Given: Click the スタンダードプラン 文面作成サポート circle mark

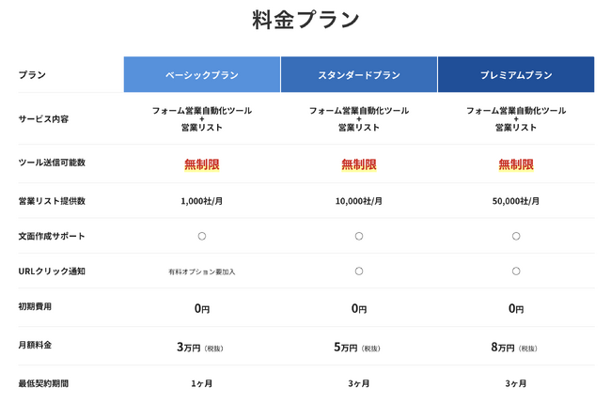Looking at the screenshot, I should click(359, 236).
